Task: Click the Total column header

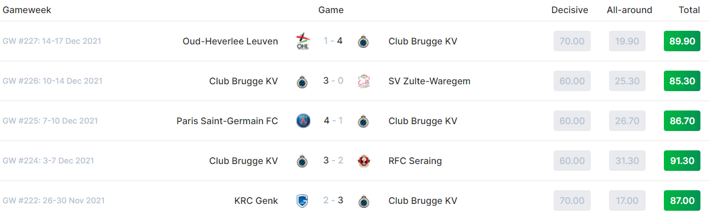Action: 690,10
